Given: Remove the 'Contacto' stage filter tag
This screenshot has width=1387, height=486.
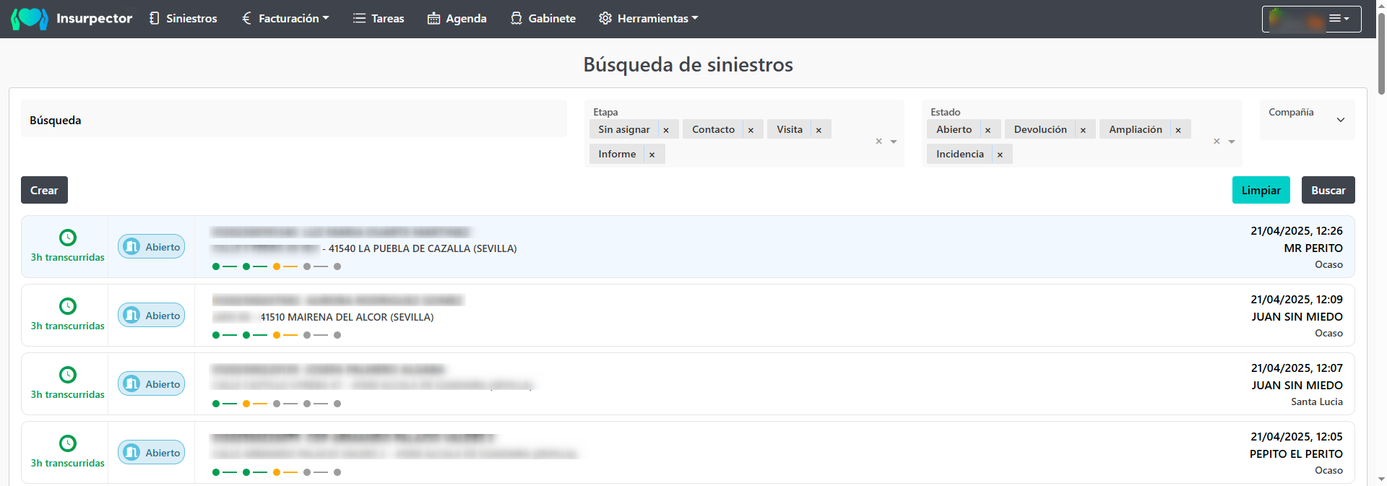Looking at the screenshot, I should click(751, 130).
